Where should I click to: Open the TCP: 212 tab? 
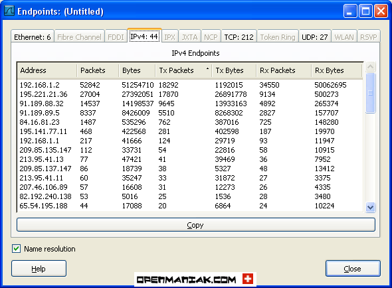239,37
